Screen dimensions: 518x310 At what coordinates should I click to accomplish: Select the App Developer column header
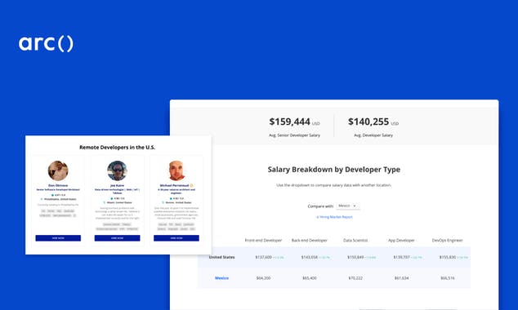click(401, 241)
